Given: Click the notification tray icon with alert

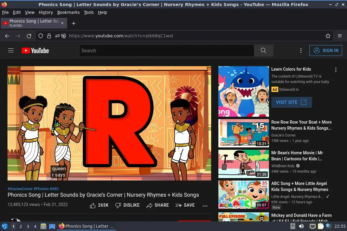Looking at the screenshot, I should point(328,226).
